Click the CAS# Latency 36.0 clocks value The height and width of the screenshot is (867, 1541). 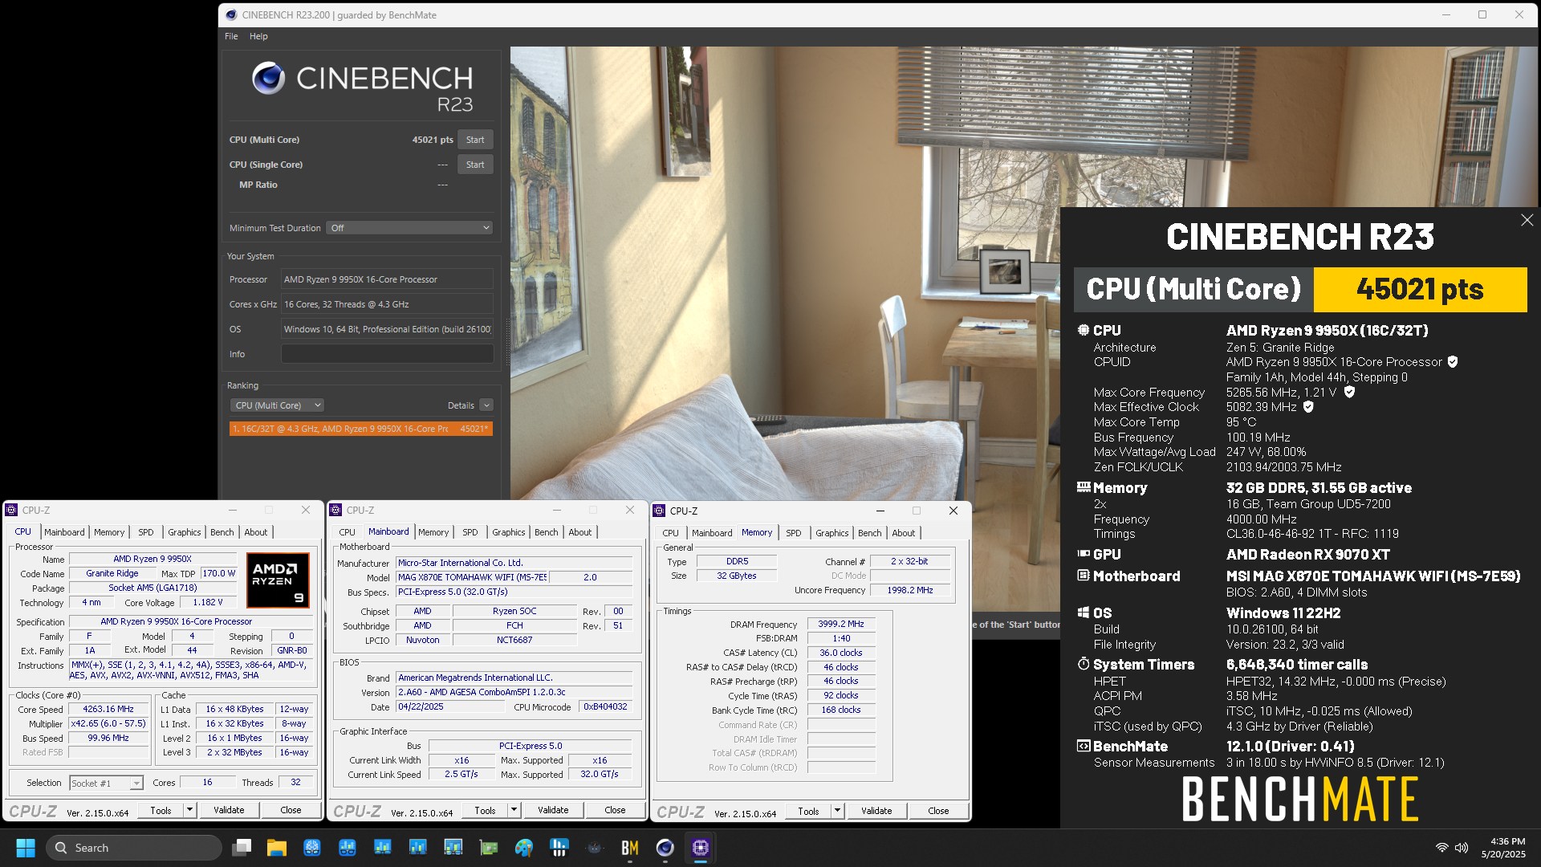coord(841,653)
